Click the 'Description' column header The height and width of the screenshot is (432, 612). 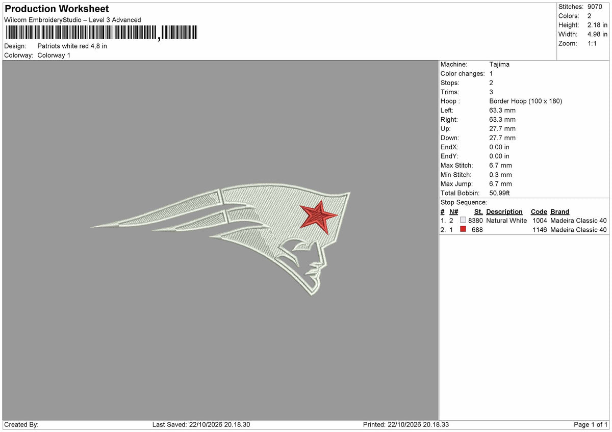coord(504,211)
